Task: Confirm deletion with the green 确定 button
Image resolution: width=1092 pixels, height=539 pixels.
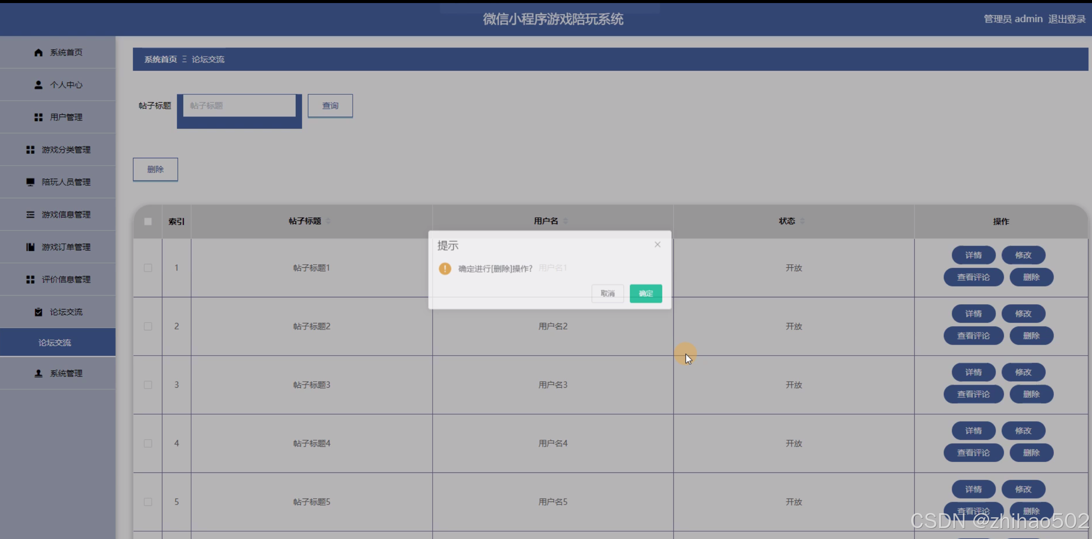Action: point(645,293)
